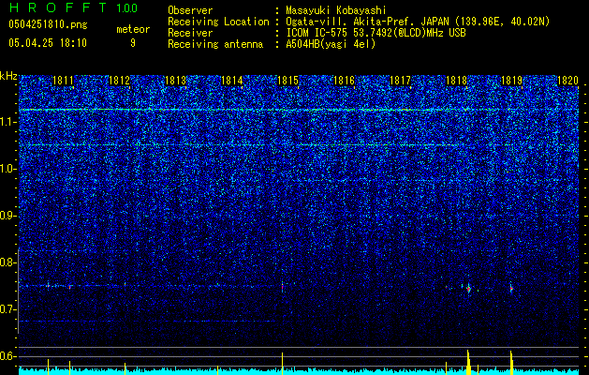Click the 'Receiver' field label
The height and width of the screenshot is (375, 589).
[190, 33]
